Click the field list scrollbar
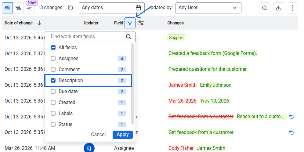Viewport: 304px width, 152px height. click(x=133, y=84)
